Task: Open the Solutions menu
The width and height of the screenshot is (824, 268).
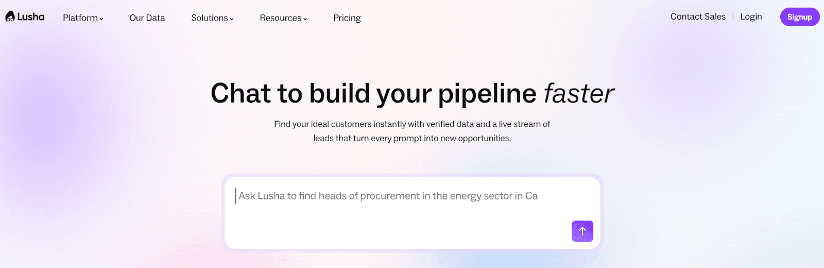Action: (210, 18)
